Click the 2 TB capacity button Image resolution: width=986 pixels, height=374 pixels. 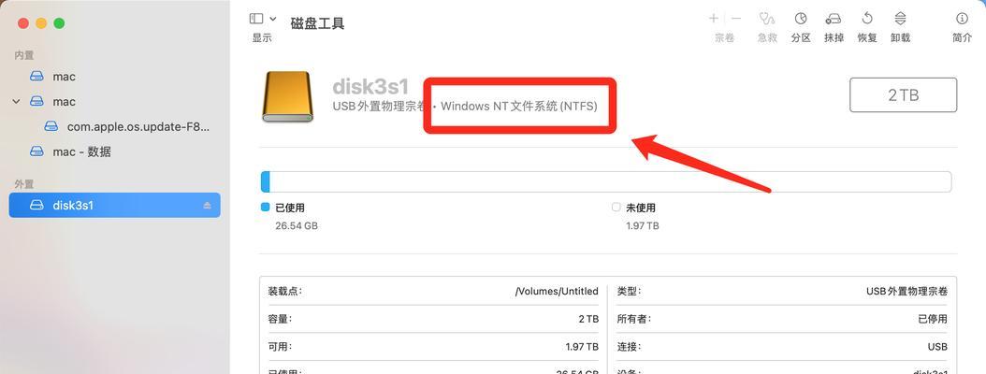(x=903, y=95)
